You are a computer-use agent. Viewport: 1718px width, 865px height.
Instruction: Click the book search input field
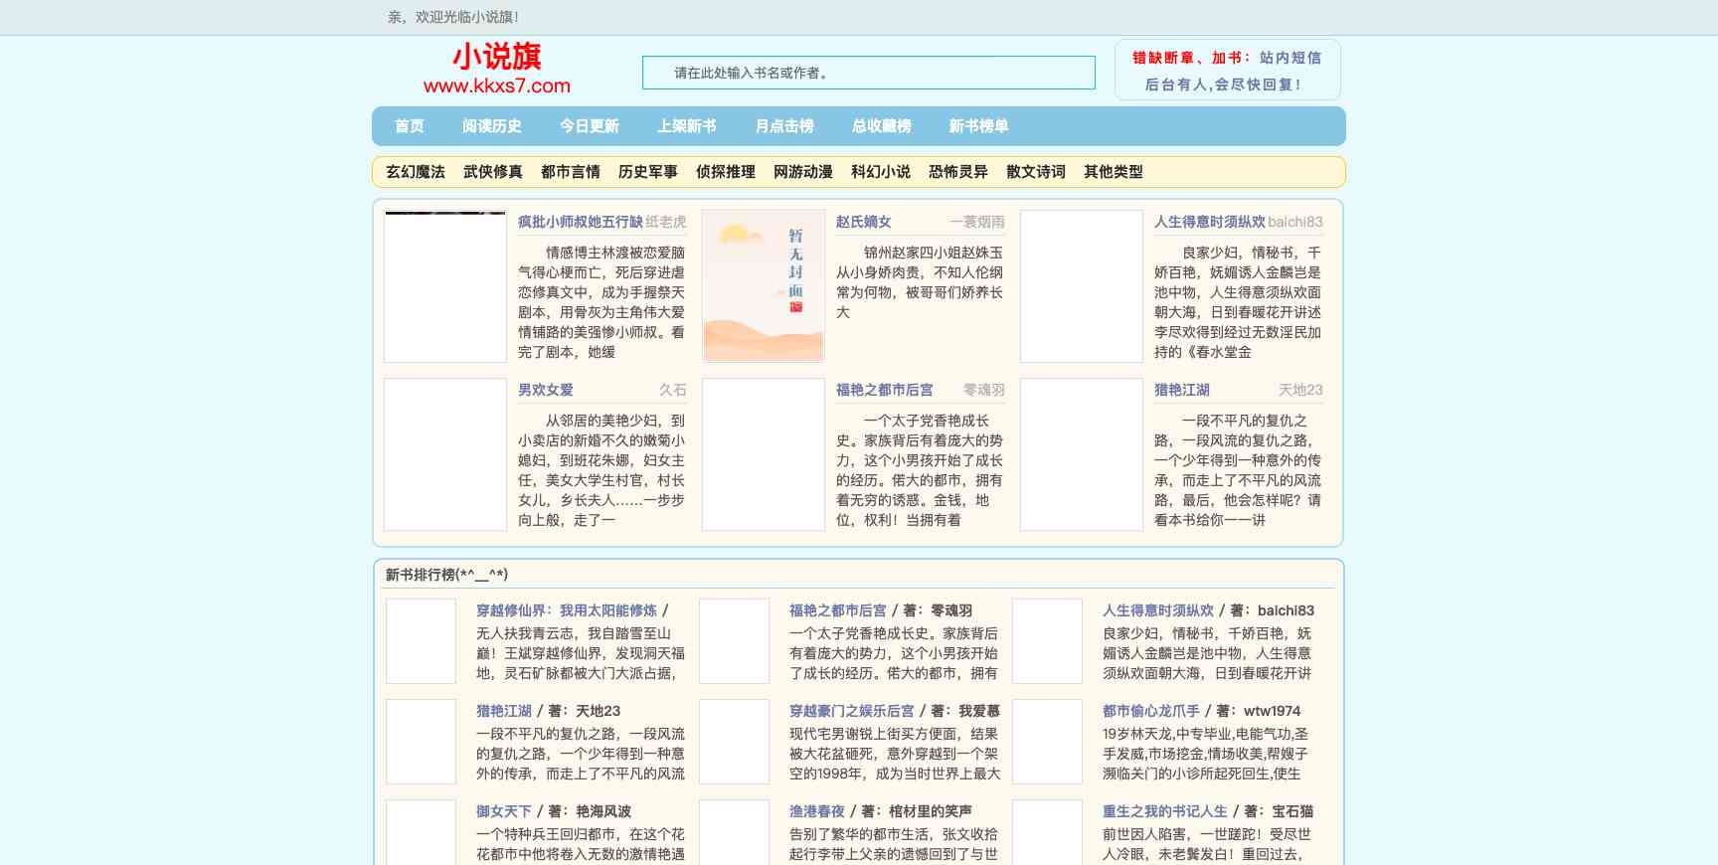point(868,73)
